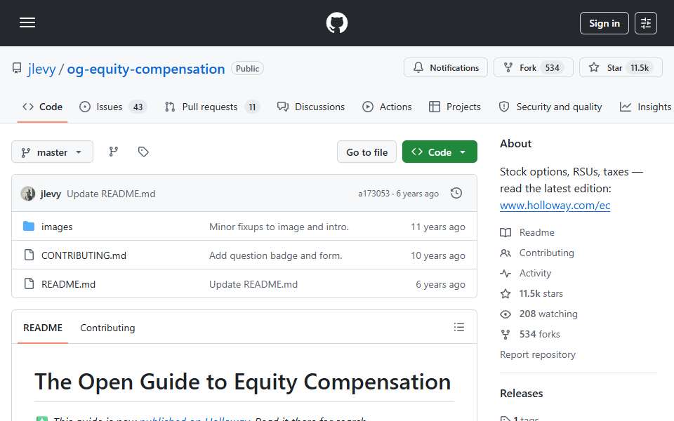Open the images folder
Screen dimensions: 674x421
pyautogui.click(x=57, y=227)
